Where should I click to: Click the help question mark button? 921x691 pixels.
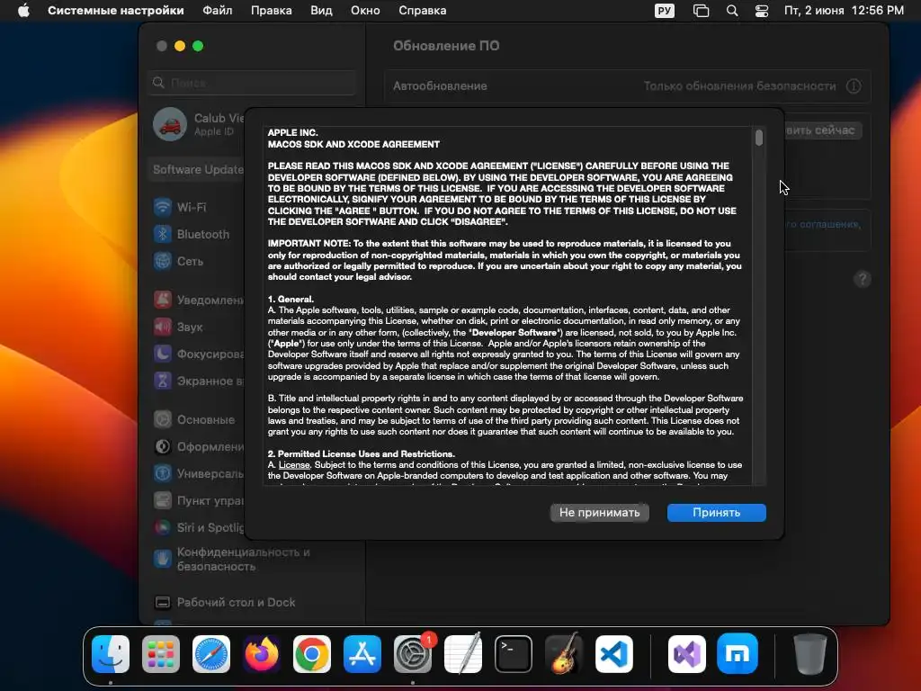click(862, 279)
